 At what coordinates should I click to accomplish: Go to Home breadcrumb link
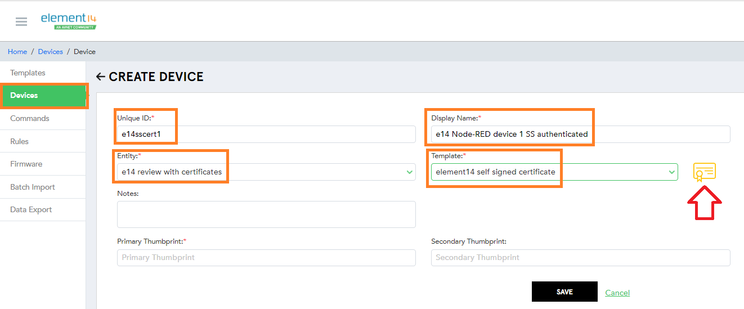(x=17, y=52)
